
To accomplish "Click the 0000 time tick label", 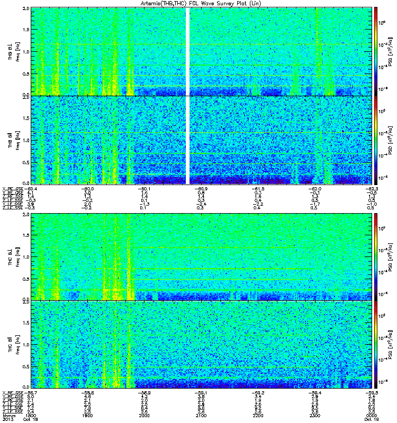I will pyautogui.click(x=372, y=416).
